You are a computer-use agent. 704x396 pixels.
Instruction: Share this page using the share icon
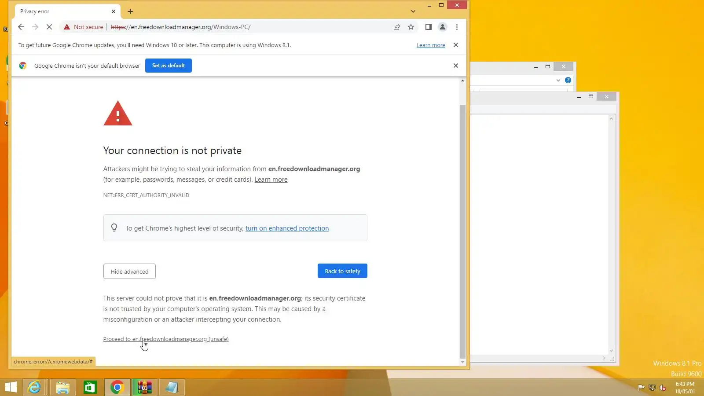[x=397, y=27]
